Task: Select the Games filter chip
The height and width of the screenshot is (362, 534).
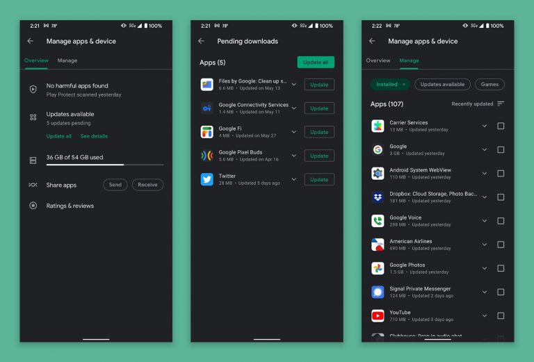Action: (x=489, y=84)
